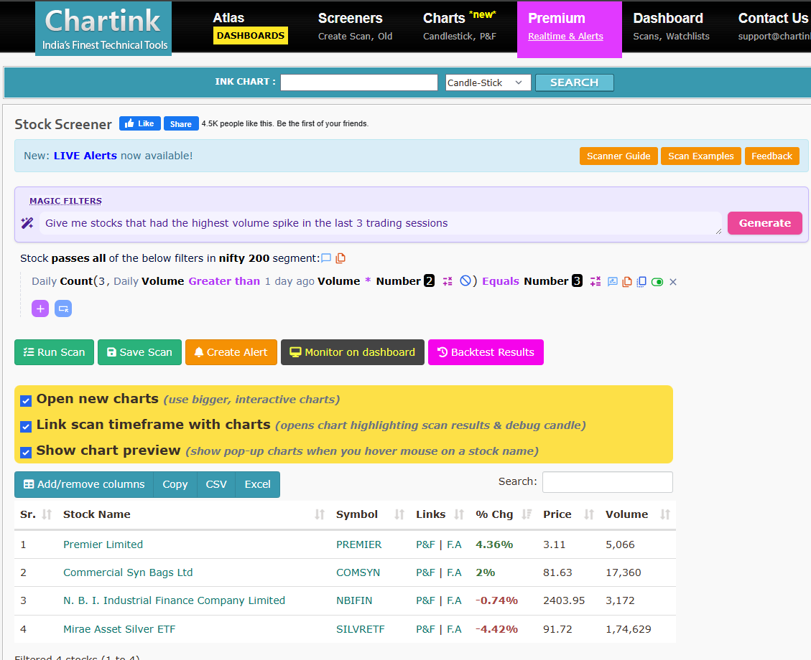
Task: Open the Candle-Stick chart type dropdown
Action: tap(488, 82)
